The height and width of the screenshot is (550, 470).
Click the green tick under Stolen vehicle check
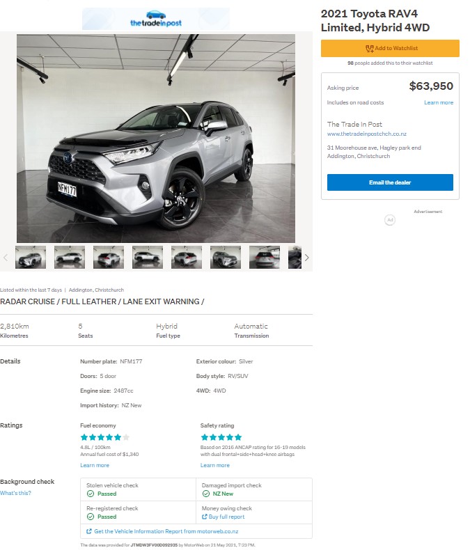pos(91,494)
